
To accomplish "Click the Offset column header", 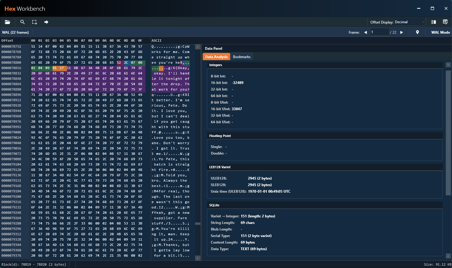I will [7, 40].
